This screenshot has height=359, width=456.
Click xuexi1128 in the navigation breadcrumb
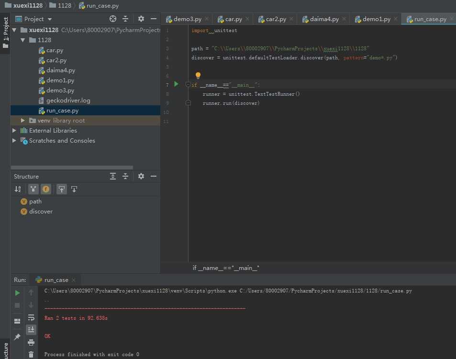click(x=24, y=6)
